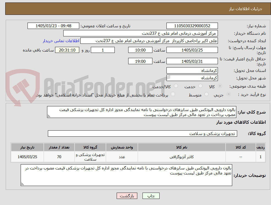Click the بازگشت (Back) button

(x=127, y=196)
